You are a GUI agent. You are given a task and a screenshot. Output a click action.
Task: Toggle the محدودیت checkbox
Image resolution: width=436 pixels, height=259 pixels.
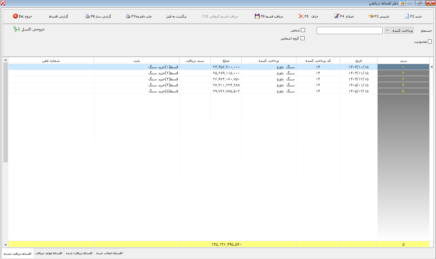(430, 42)
